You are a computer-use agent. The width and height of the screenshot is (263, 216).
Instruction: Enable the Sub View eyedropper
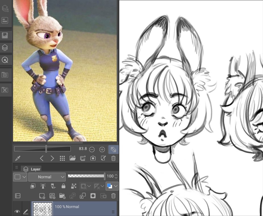(18, 158)
